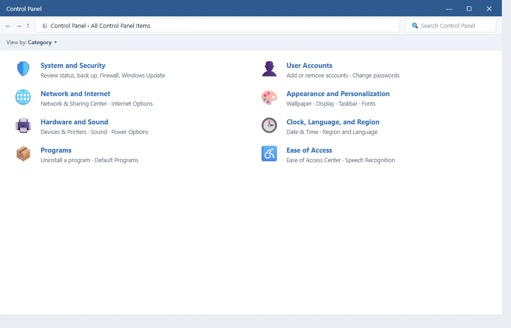Click 'Uninstall a program · Default Programs' text

click(89, 160)
